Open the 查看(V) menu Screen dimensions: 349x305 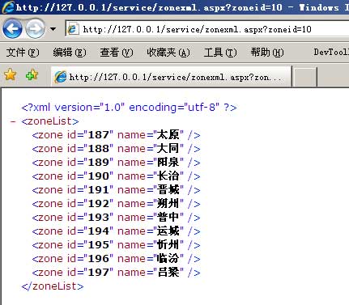pos(117,53)
